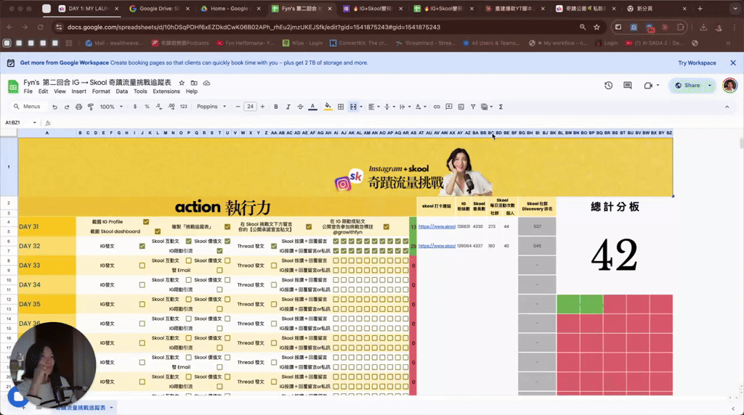Create a filter
Viewport: 744px width, 415px height.
473,107
